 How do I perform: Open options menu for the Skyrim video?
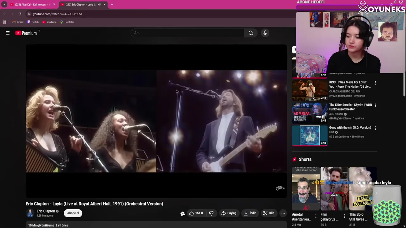(375, 105)
